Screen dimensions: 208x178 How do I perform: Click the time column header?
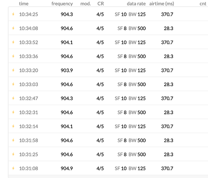(24, 4)
